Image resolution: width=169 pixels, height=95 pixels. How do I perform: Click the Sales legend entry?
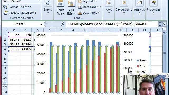coord(142,60)
